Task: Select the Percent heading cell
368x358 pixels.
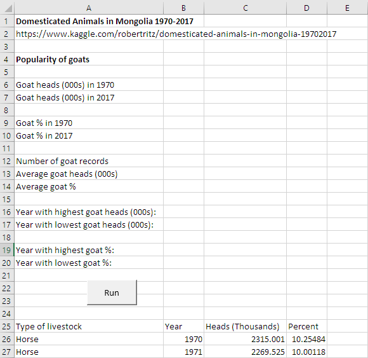Action: [306, 326]
